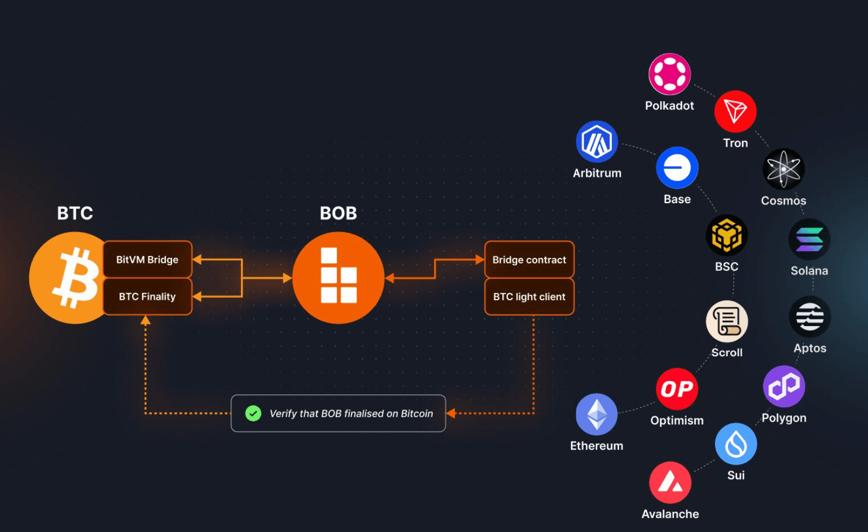This screenshot has height=532, width=868.
Task: Select the Polygon icon
Action: [784, 386]
